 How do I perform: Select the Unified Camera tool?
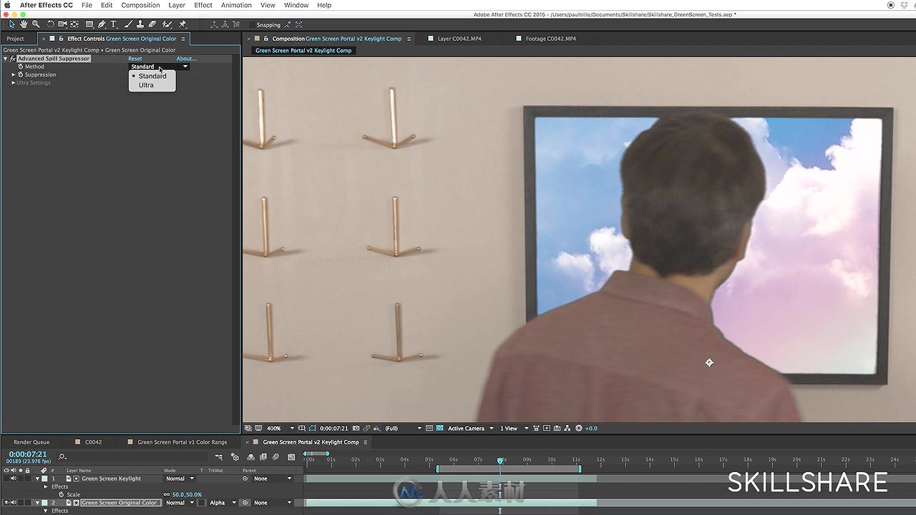pyautogui.click(x=62, y=24)
